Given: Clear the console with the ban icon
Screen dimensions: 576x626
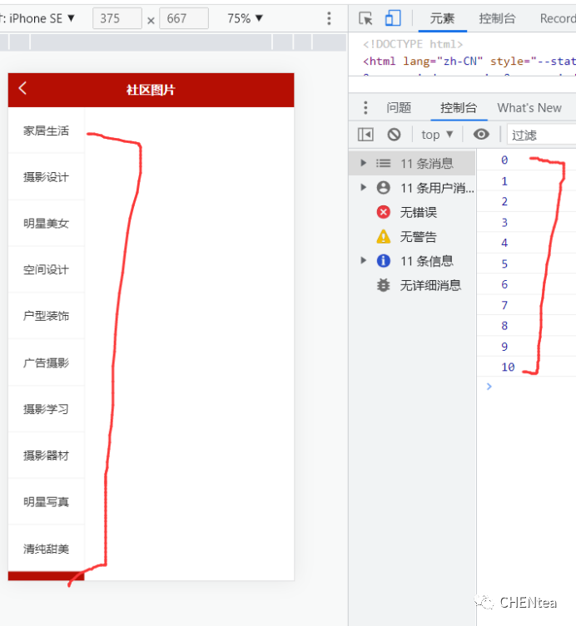Looking at the screenshot, I should click(x=394, y=135).
